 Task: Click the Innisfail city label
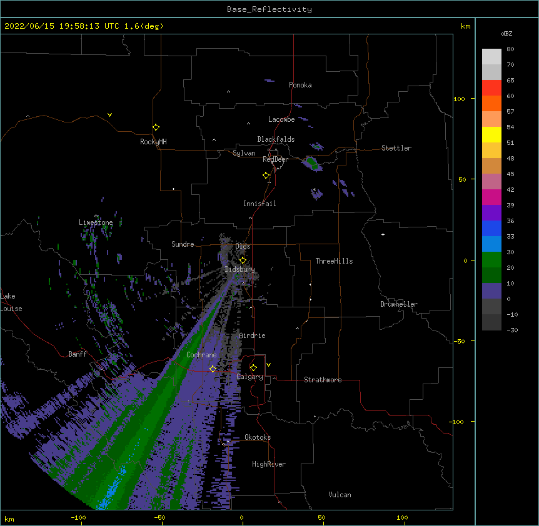pyautogui.click(x=259, y=204)
